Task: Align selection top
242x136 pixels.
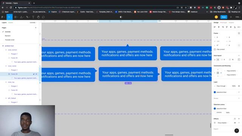Action: tap(227, 27)
